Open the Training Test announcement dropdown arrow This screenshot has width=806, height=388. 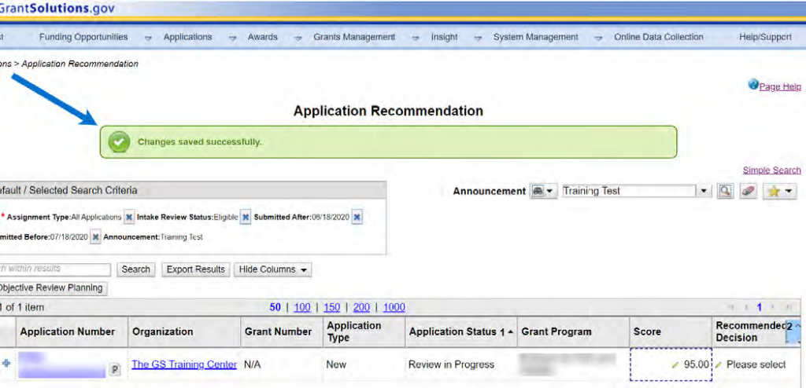pos(702,191)
